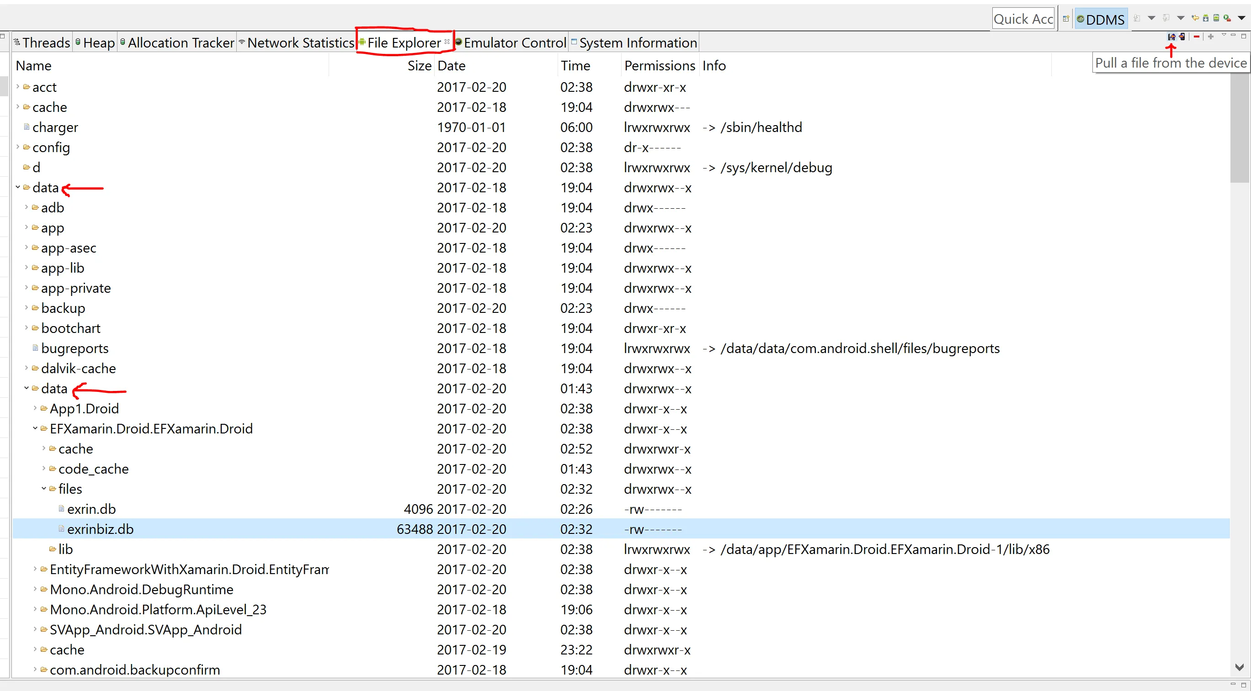
Task: Click the scrollbar down arrow
Action: point(1239,667)
